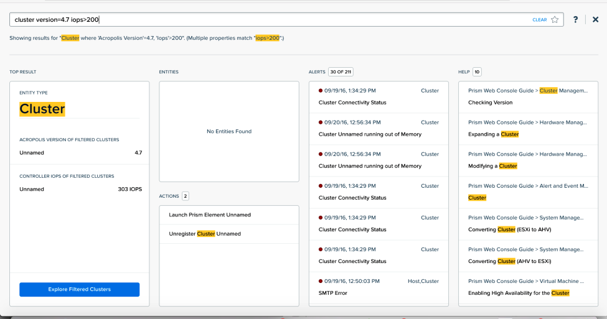Open Converting Cluster (ESXi to AHV) article
Viewport: 607px width, 319px height.
528,223
